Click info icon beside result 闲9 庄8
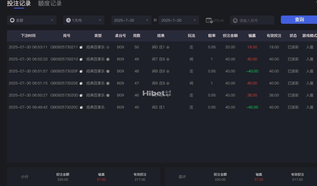Image resolution: width=317 pixels, height=186 pixels. [168, 83]
